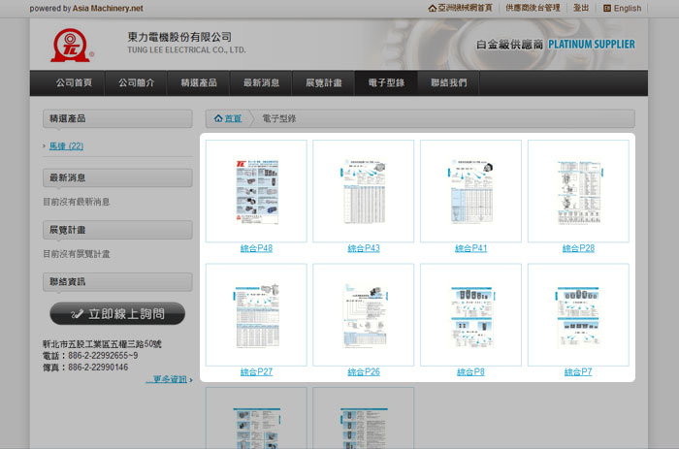This screenshot has height=449, width=679.
Task: Click 綜合P8 text link
Action: point(470,372)
